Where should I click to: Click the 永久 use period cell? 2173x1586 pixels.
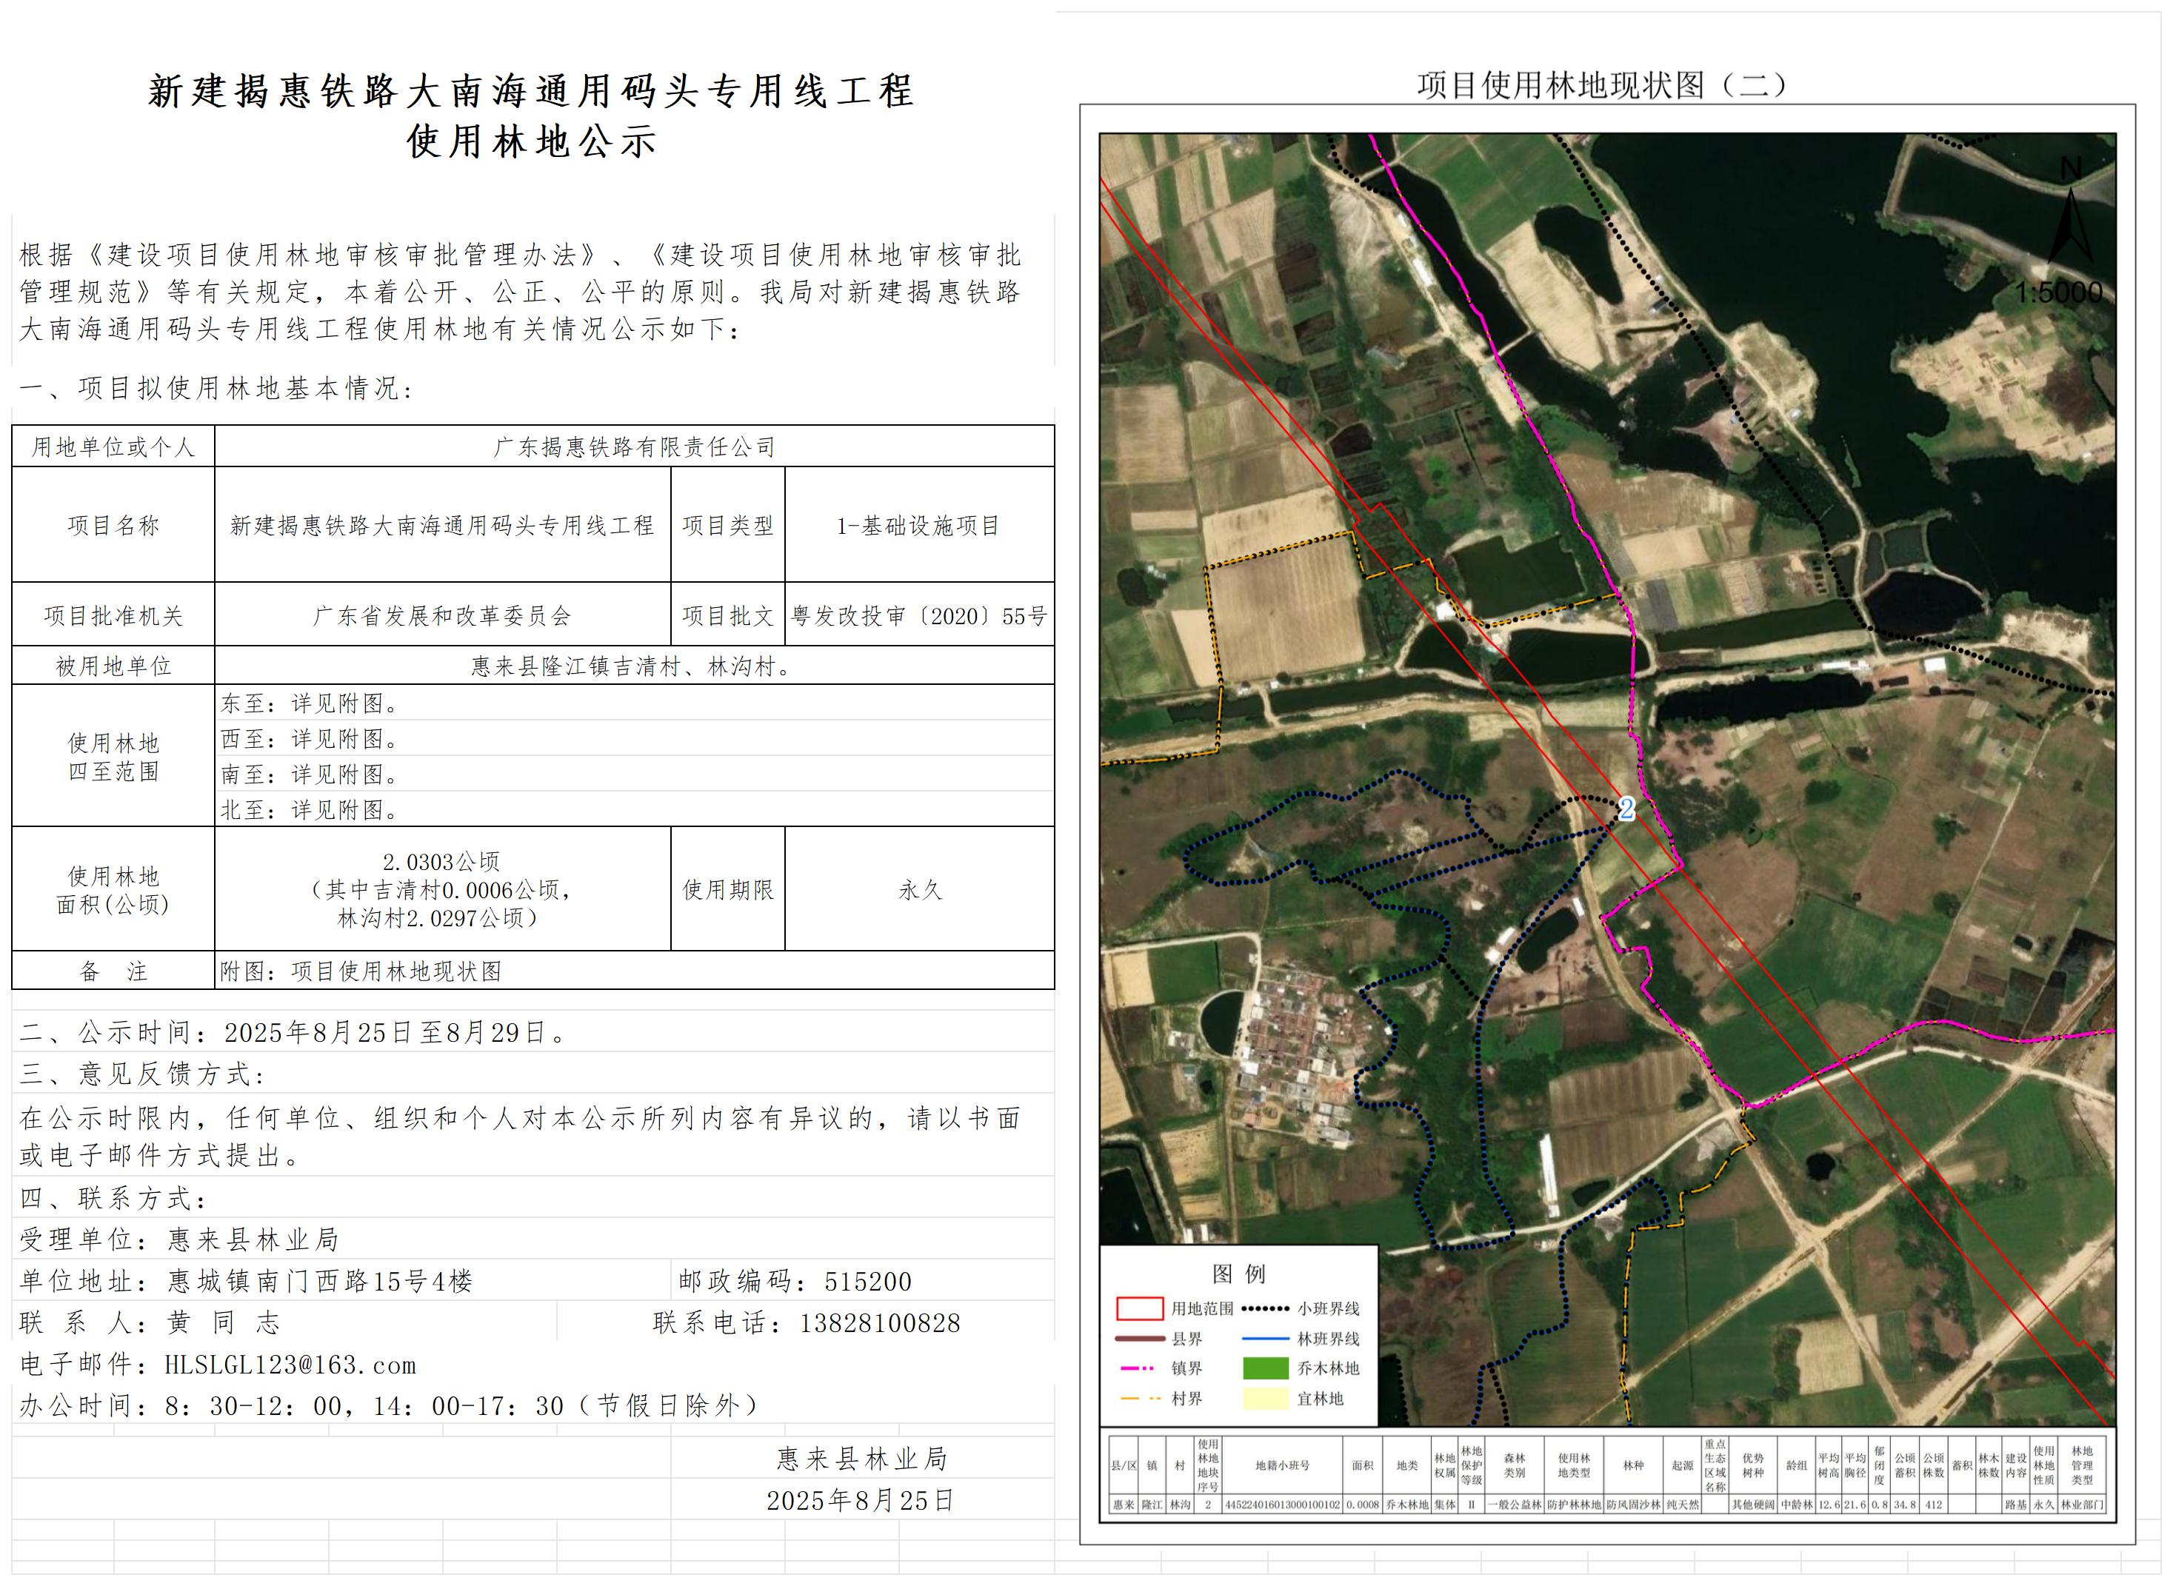(919, 889)
